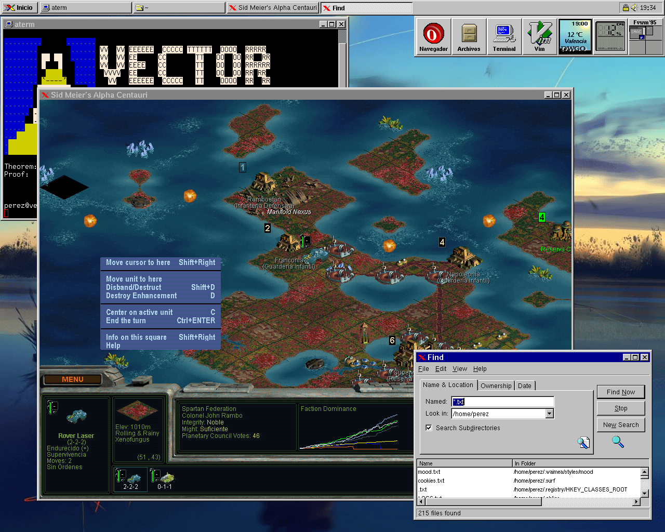The width and height of the screenshot is (665, 532).
Task: Choose Destroy Enhancement from the context menu
Action: click(x=161, y=296)
